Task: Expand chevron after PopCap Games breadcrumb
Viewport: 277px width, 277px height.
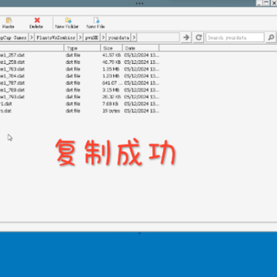Action: click(x=32, y=38)
